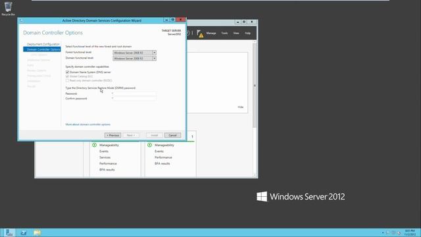The height and width of the screenshot is (237, 421).
Task: Click the Install button in wizard
Action: 155,135
